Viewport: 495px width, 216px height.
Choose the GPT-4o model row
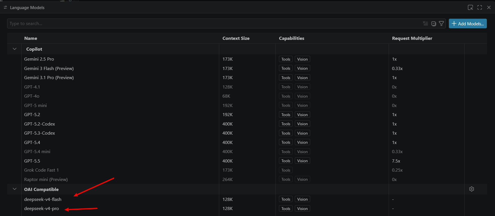32,96
